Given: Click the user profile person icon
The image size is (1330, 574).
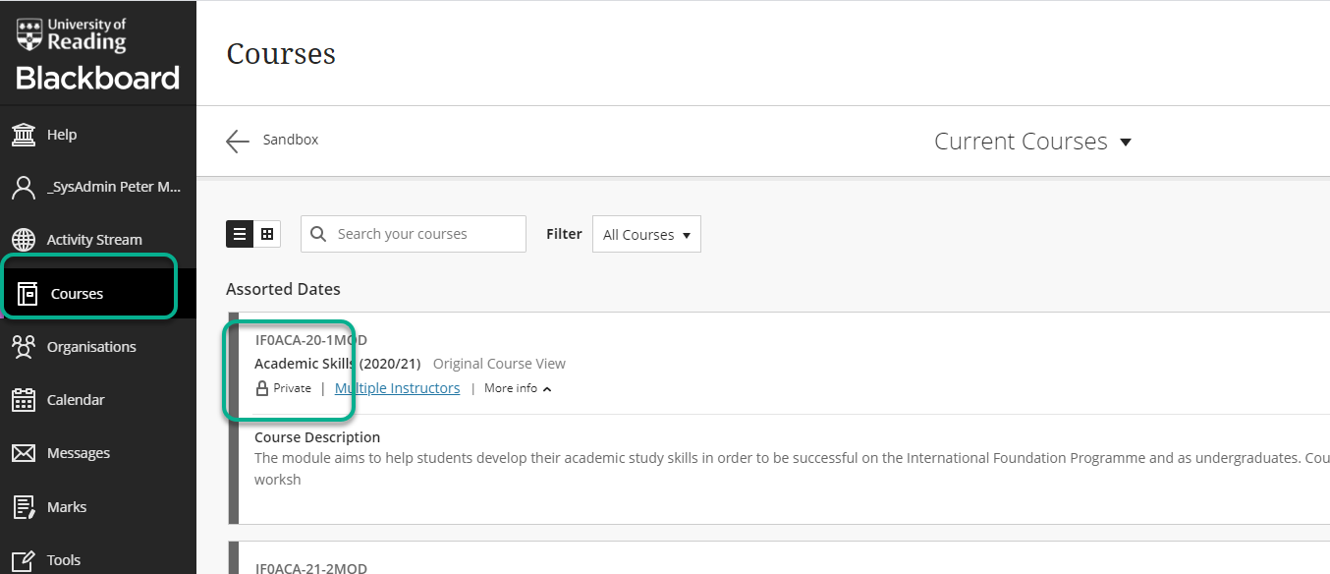Looking at the screenshot, I should pyautogui.click(x=24, y=187).
